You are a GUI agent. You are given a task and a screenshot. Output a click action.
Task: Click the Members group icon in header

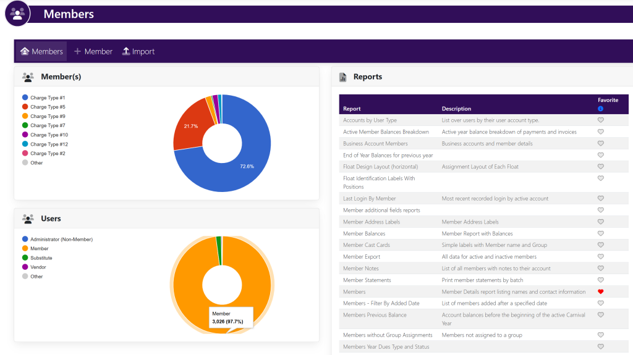coord(17,13)
